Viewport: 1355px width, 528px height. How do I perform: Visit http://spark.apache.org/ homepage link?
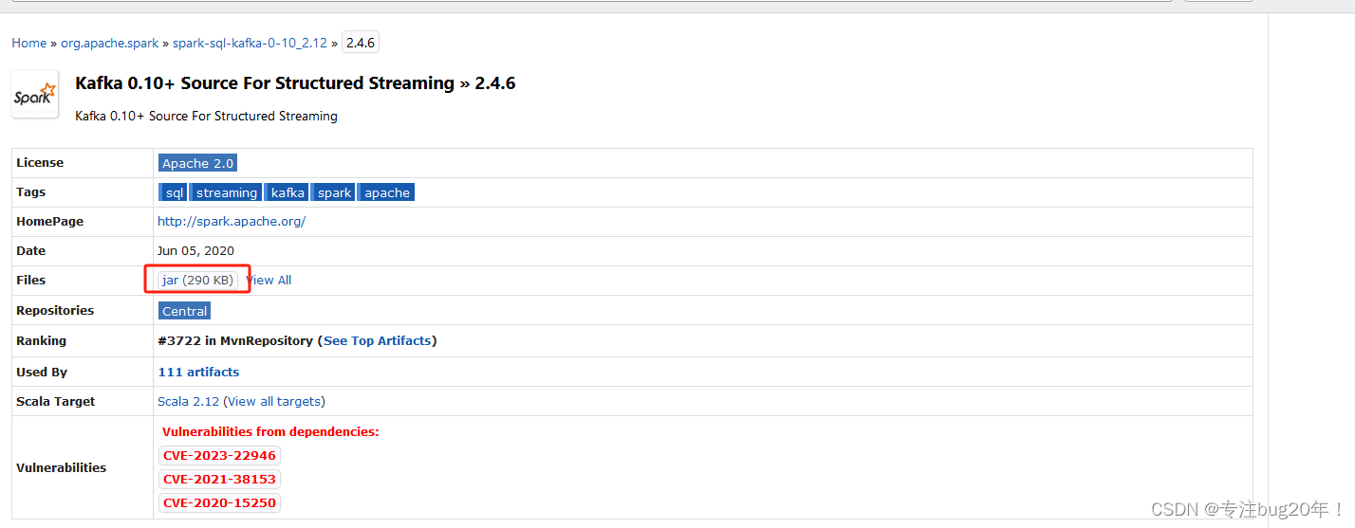pos(232,221)
